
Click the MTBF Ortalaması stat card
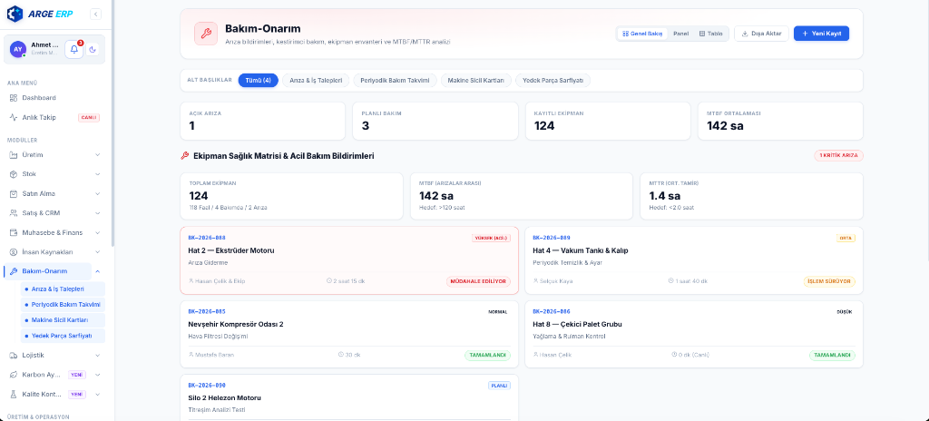coord(780,121)
